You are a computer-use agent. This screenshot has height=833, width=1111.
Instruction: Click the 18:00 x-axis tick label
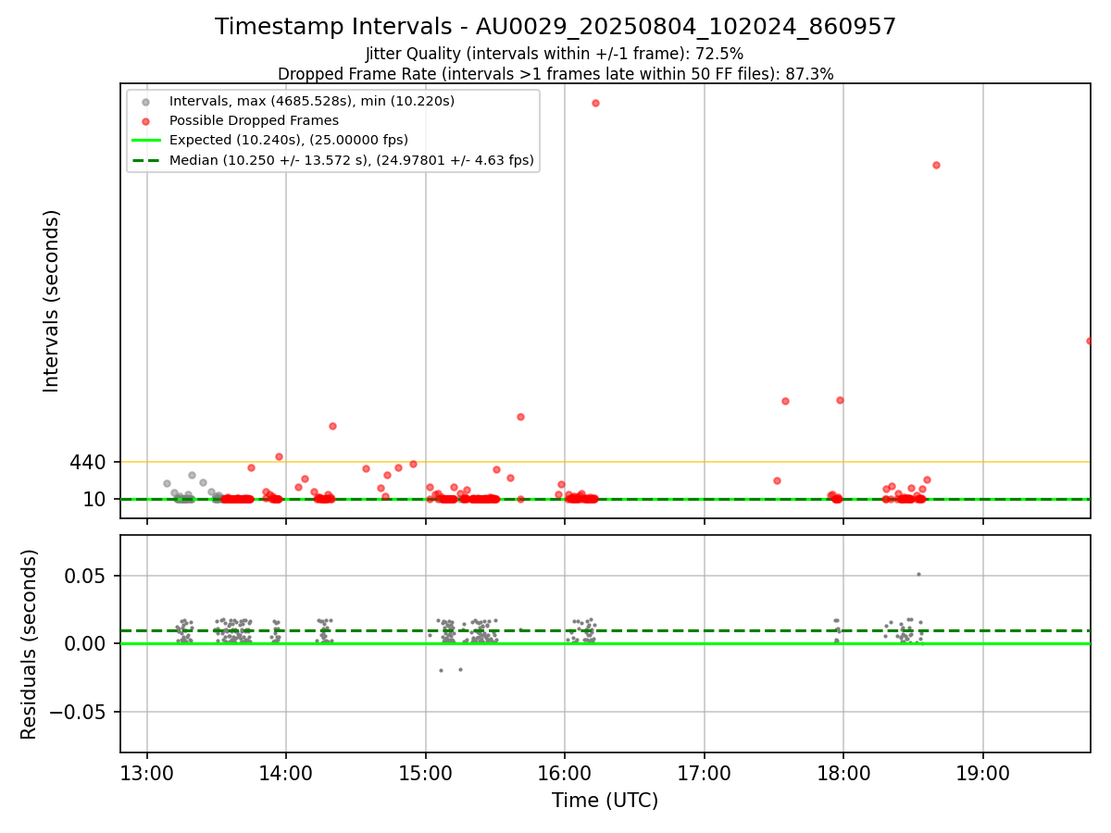pyautogui.click(x=843, y=773)
